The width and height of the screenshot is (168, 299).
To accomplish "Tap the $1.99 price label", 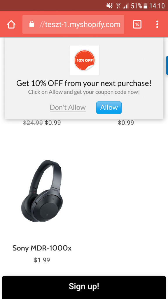I will click(42, 260).
